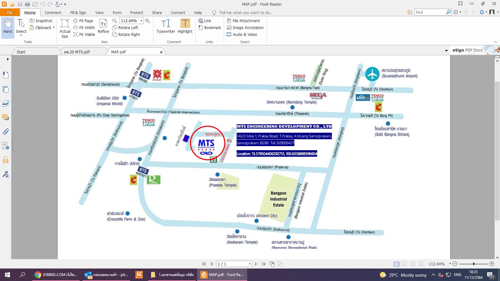
Task: Add a Bookmark
Action: pyautogui.click(x=210, y=27)
